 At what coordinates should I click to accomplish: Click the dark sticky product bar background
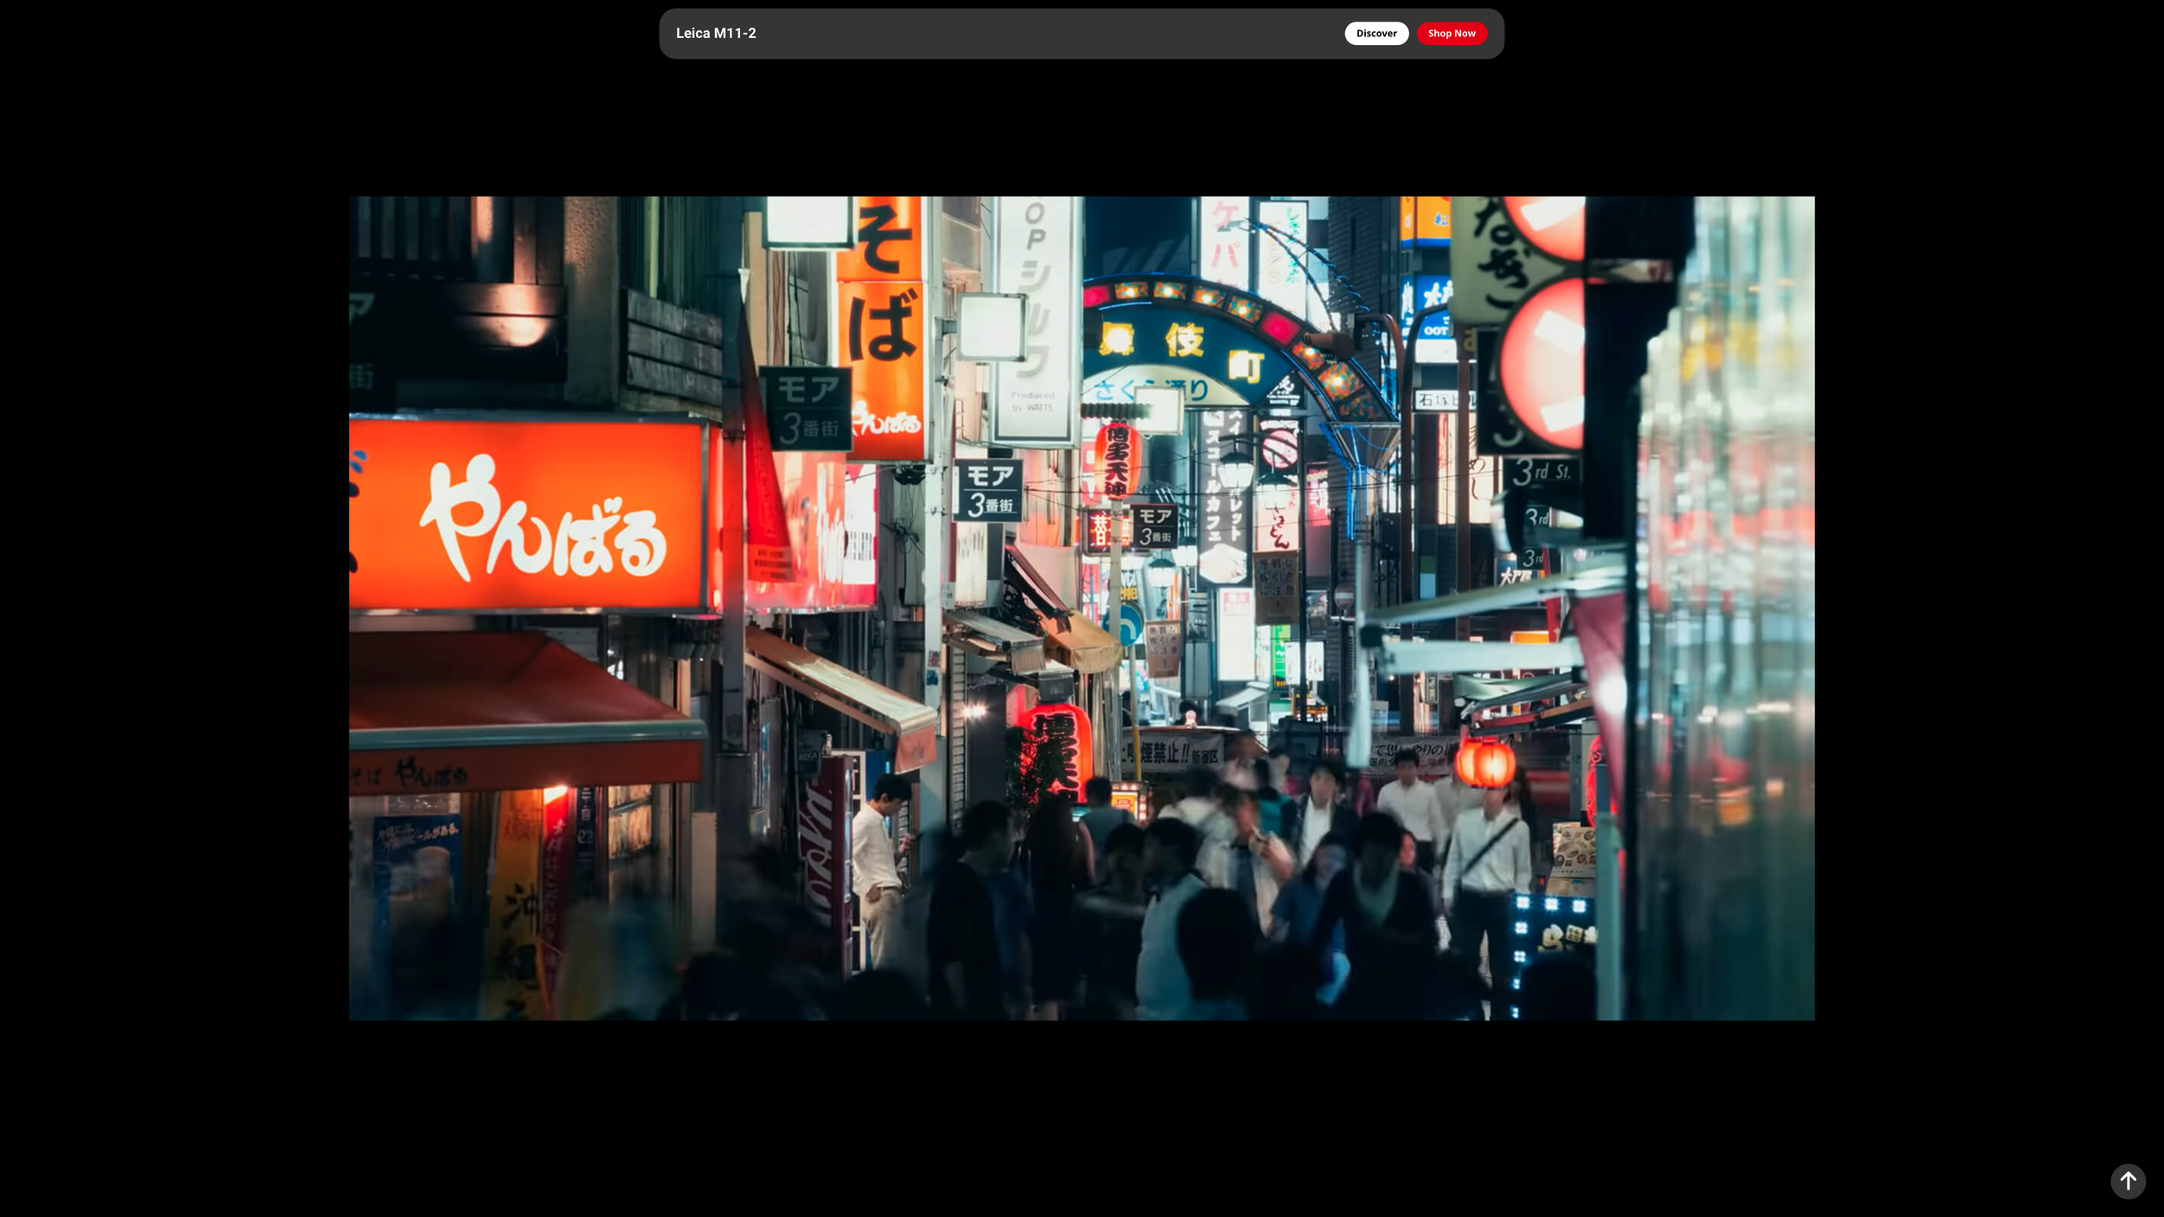[1039, 34]
